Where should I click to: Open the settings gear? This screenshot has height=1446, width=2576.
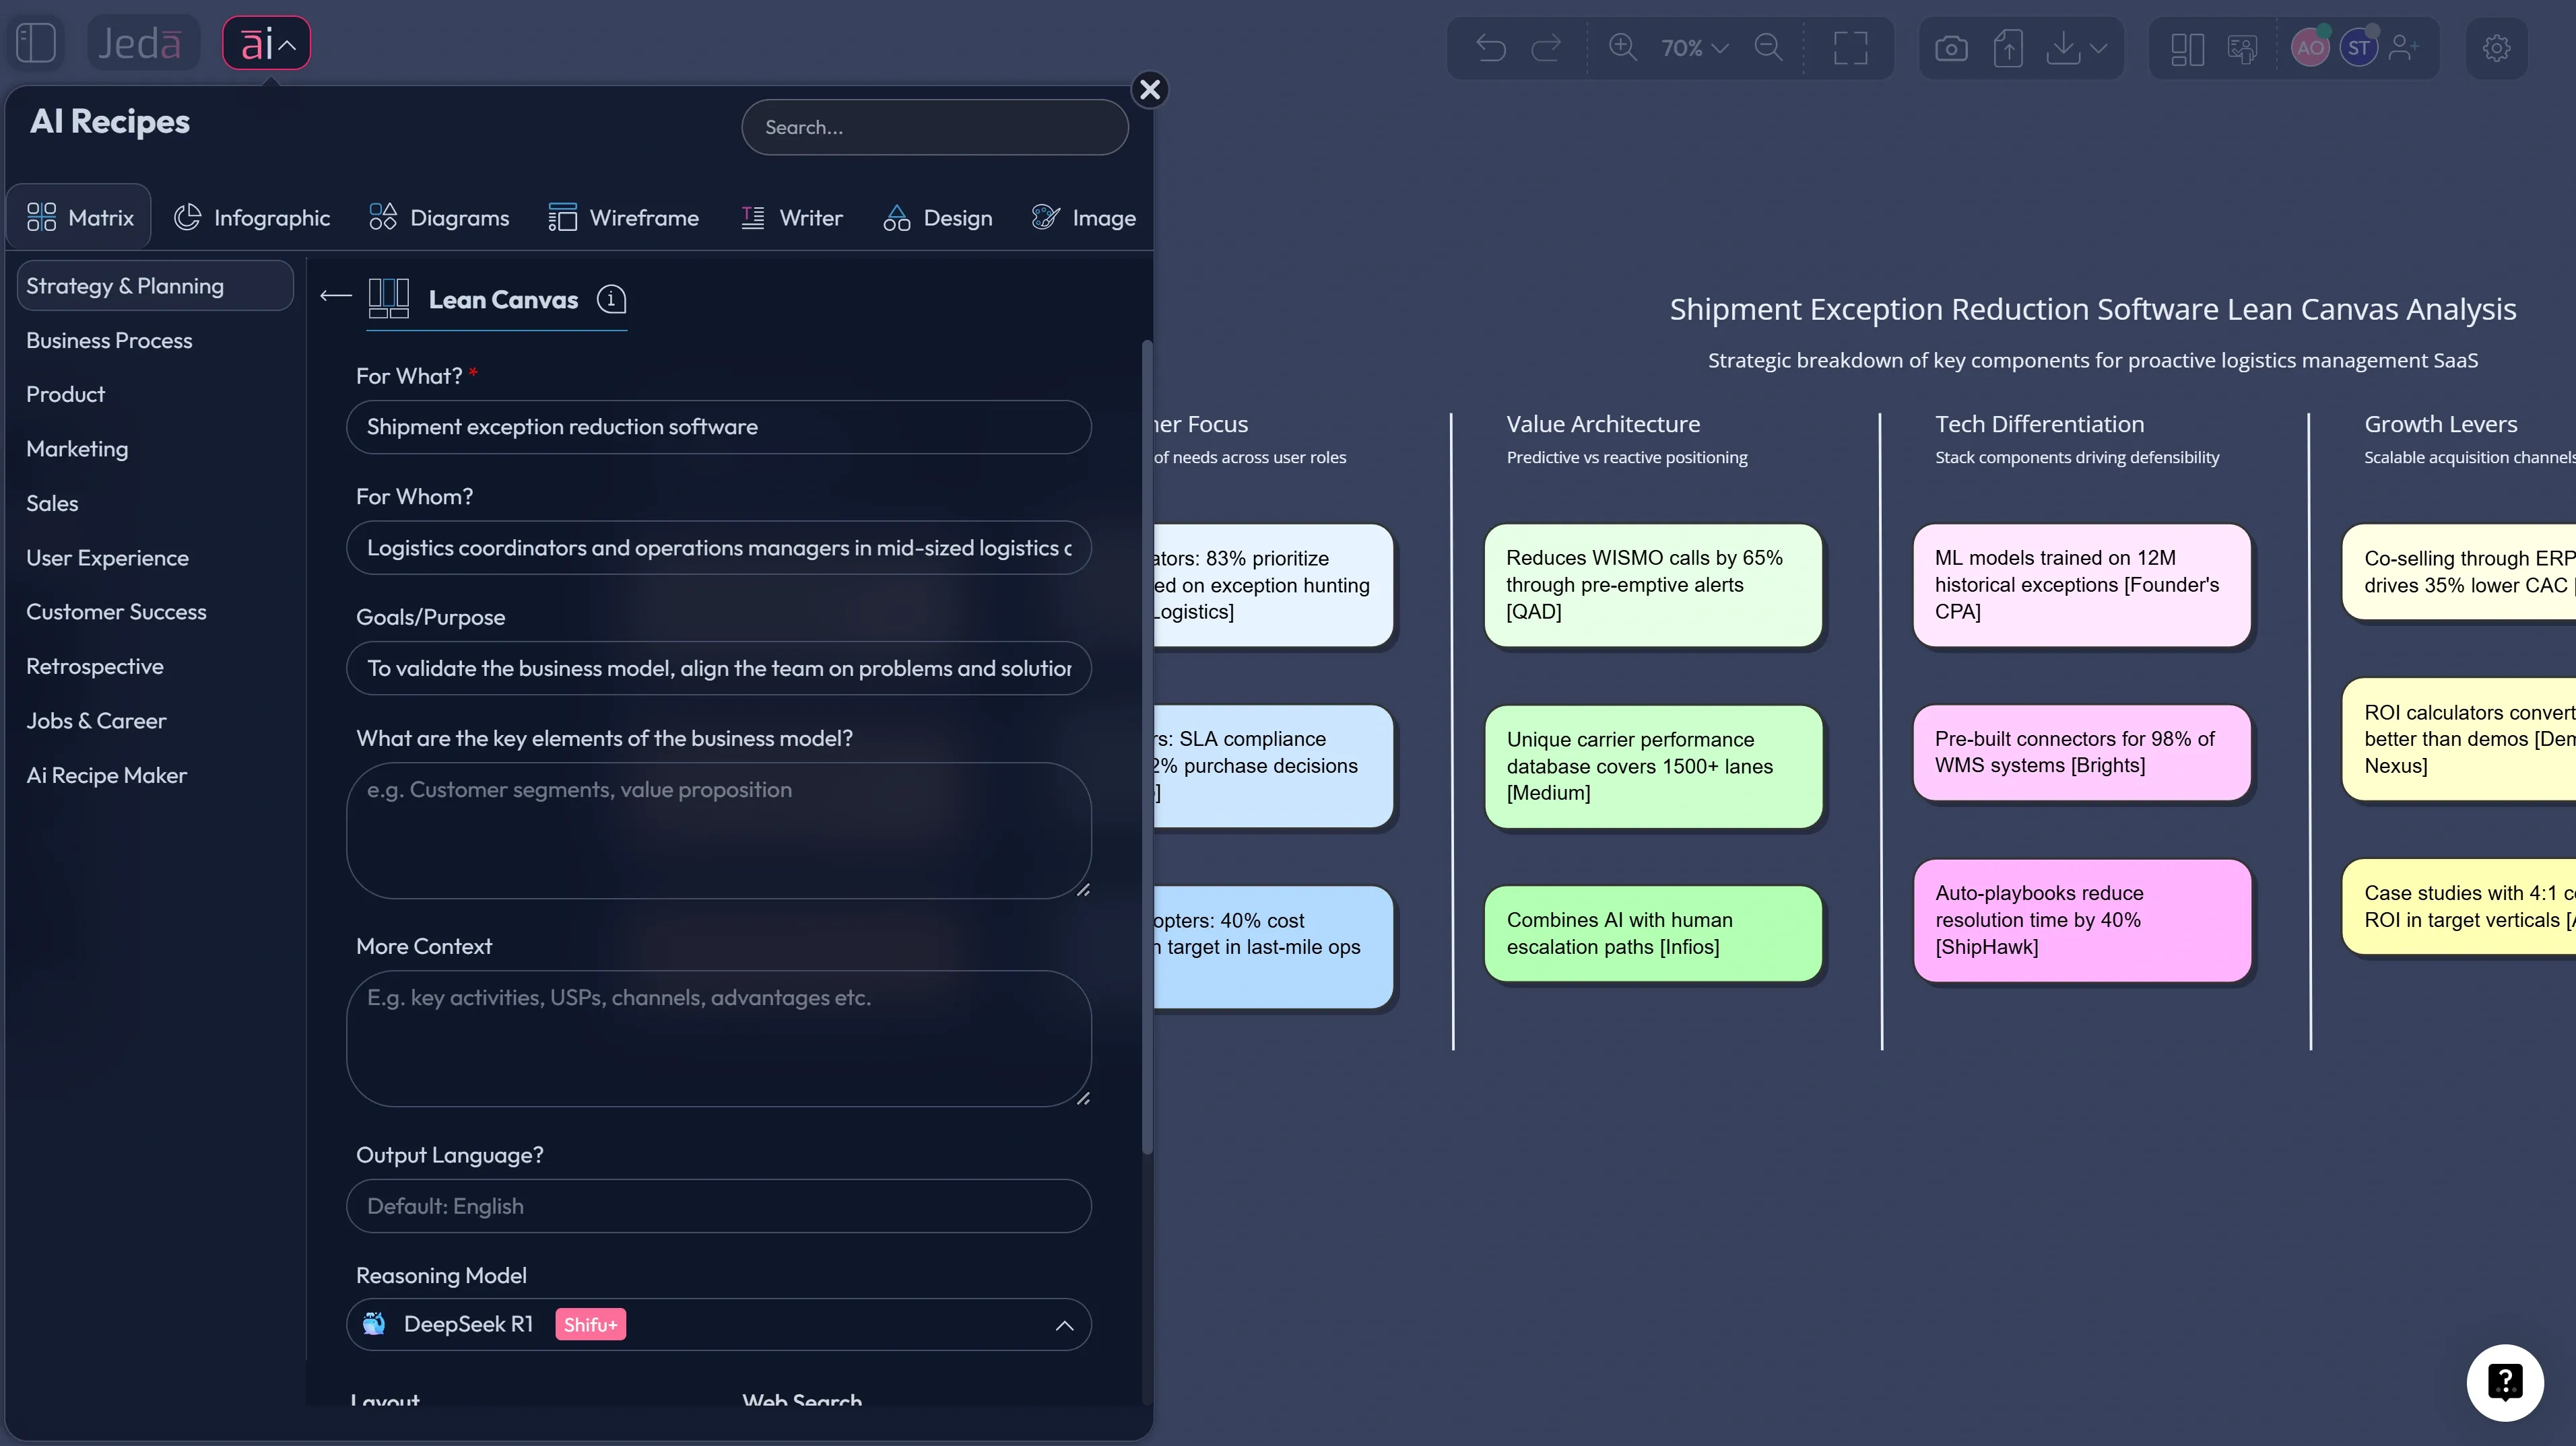(x=2496, y=47)
